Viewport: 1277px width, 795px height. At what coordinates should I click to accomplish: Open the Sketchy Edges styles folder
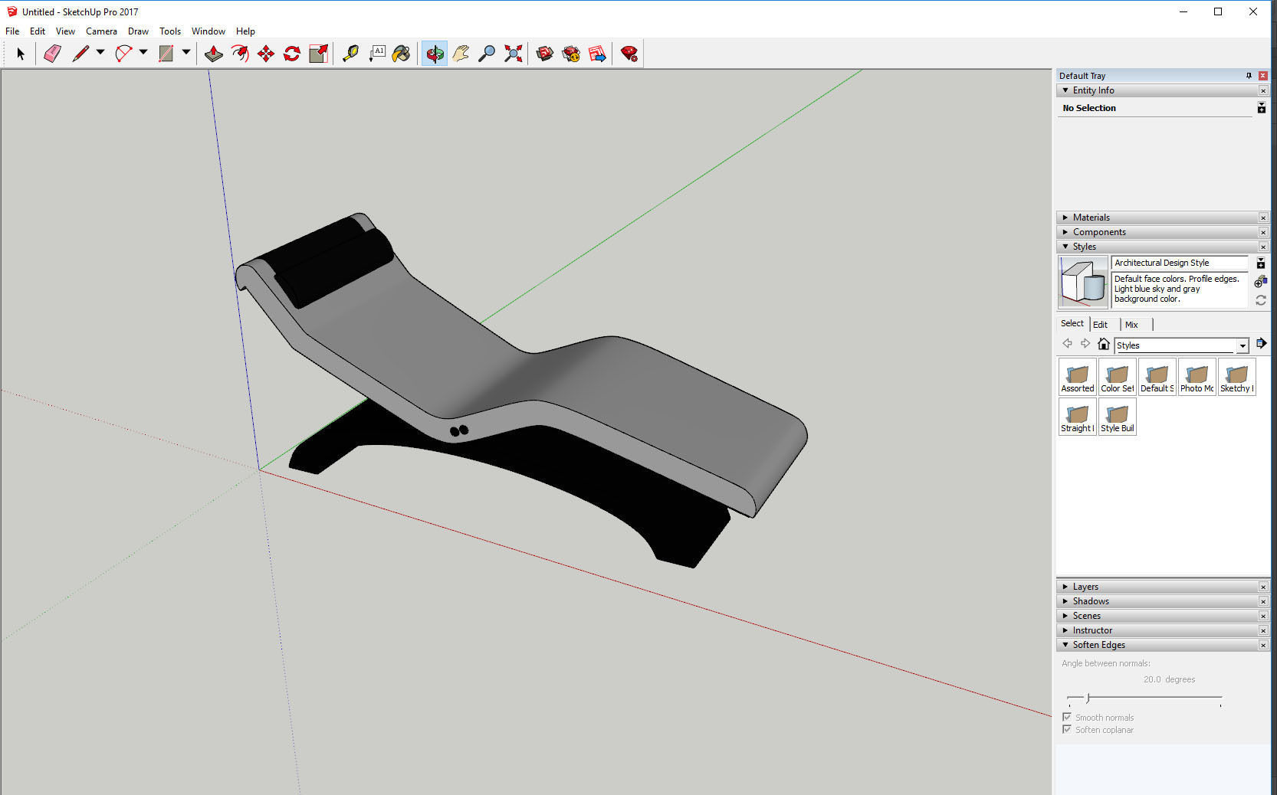pos(1237,377)
